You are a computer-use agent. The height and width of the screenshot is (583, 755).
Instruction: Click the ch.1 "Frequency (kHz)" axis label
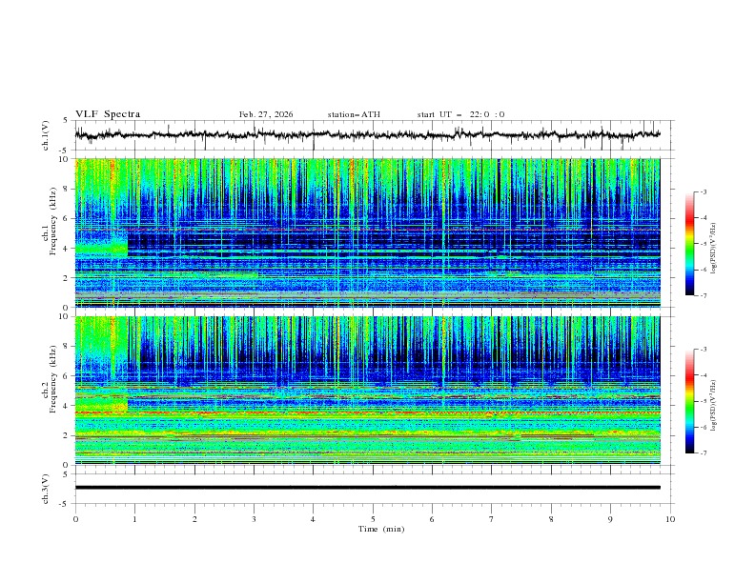pos(54,220)
